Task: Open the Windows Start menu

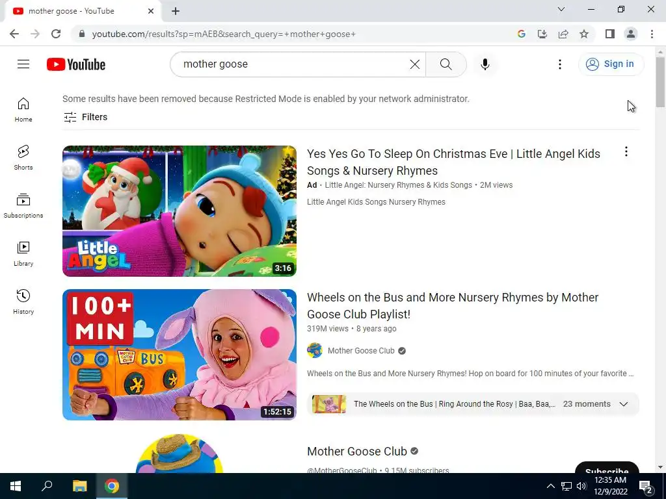Action: (16, 486)
